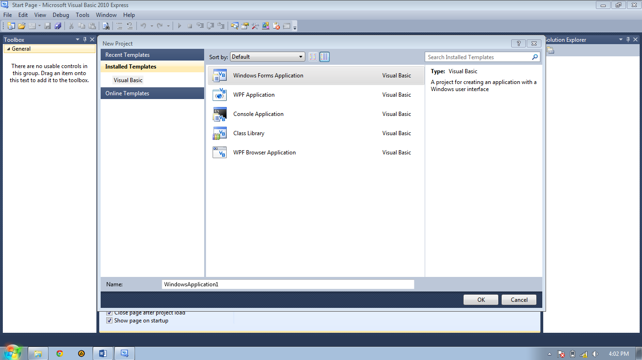Click the New Project toolbar icon

coord(10,26)
